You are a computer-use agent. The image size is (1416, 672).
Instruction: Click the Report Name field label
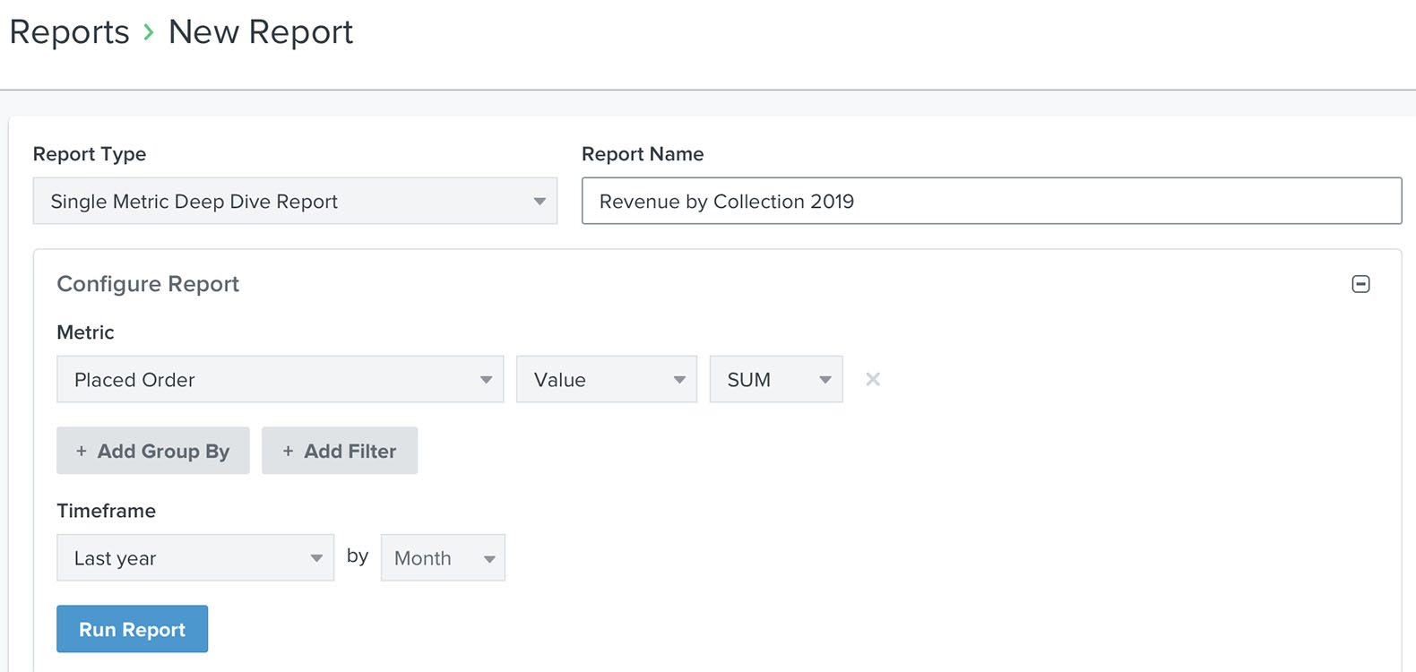(643, 154)
